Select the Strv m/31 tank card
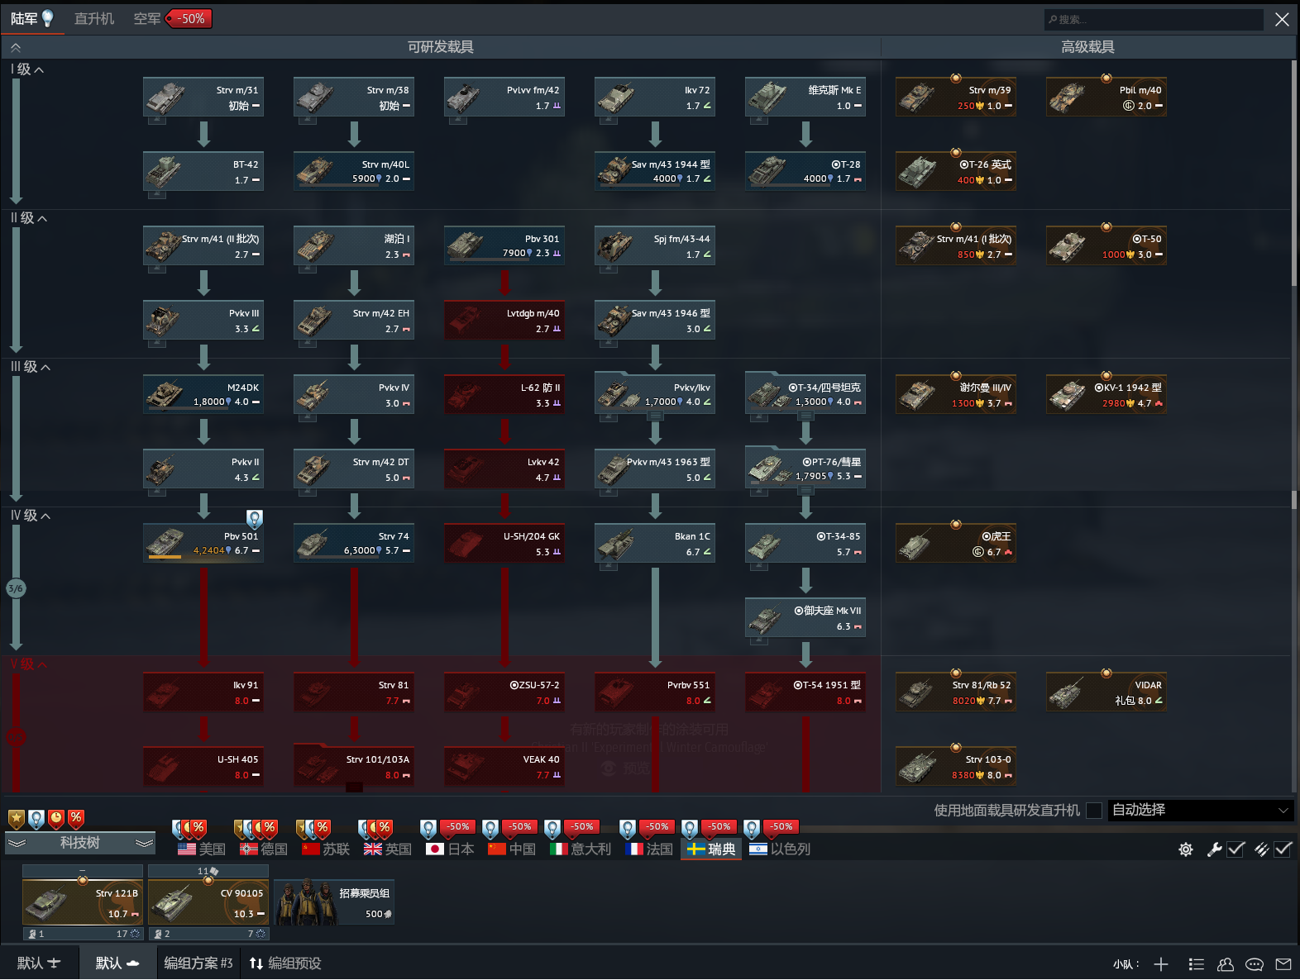The image size is (1300, 980). (203, 98)
